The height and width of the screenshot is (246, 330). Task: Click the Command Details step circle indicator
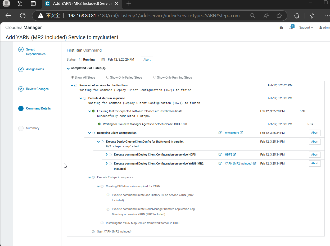(x=21, y=108)
